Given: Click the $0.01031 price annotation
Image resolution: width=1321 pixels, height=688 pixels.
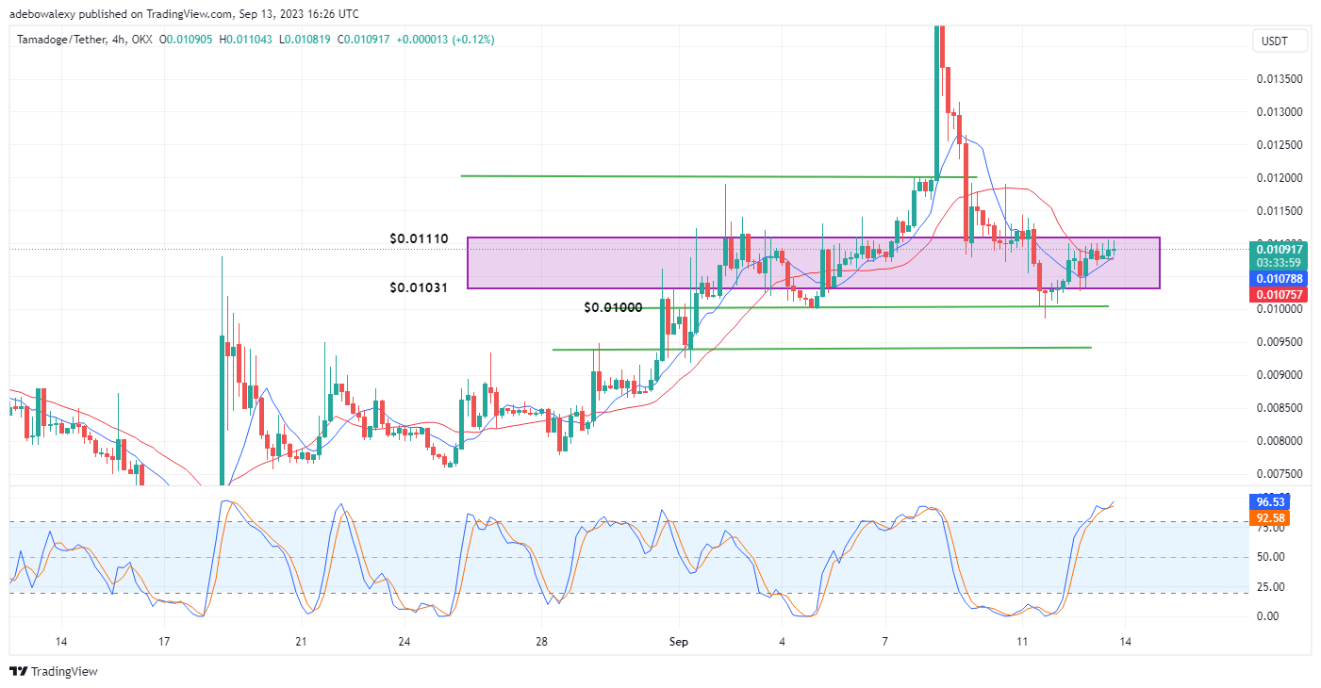Looking at the screenshot, I should 421,287.
